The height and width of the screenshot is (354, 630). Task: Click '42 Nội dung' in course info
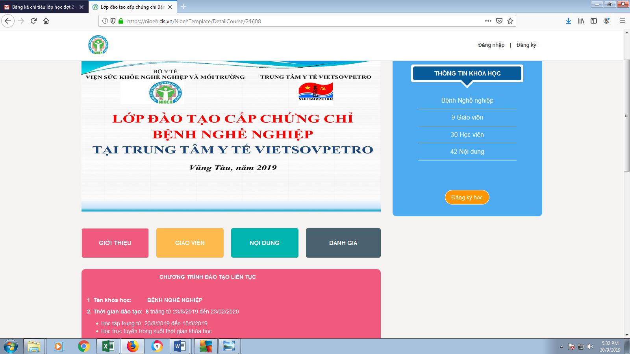467,151
